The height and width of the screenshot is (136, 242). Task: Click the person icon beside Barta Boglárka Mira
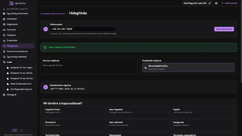click(145, 67)
